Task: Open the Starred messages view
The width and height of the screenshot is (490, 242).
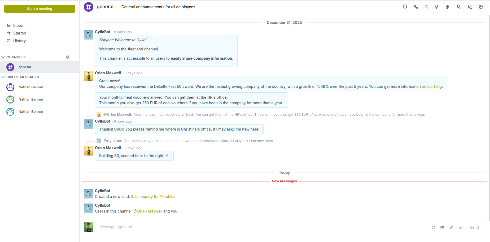Action: (x=20, y=33)
